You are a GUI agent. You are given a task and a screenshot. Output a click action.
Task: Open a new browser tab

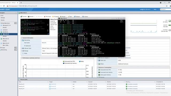click(21, 3)
